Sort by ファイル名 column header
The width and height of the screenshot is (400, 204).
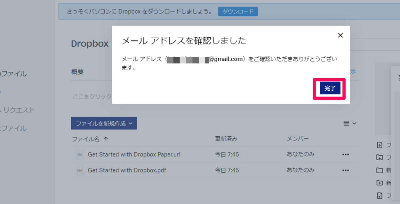point(86,139)
